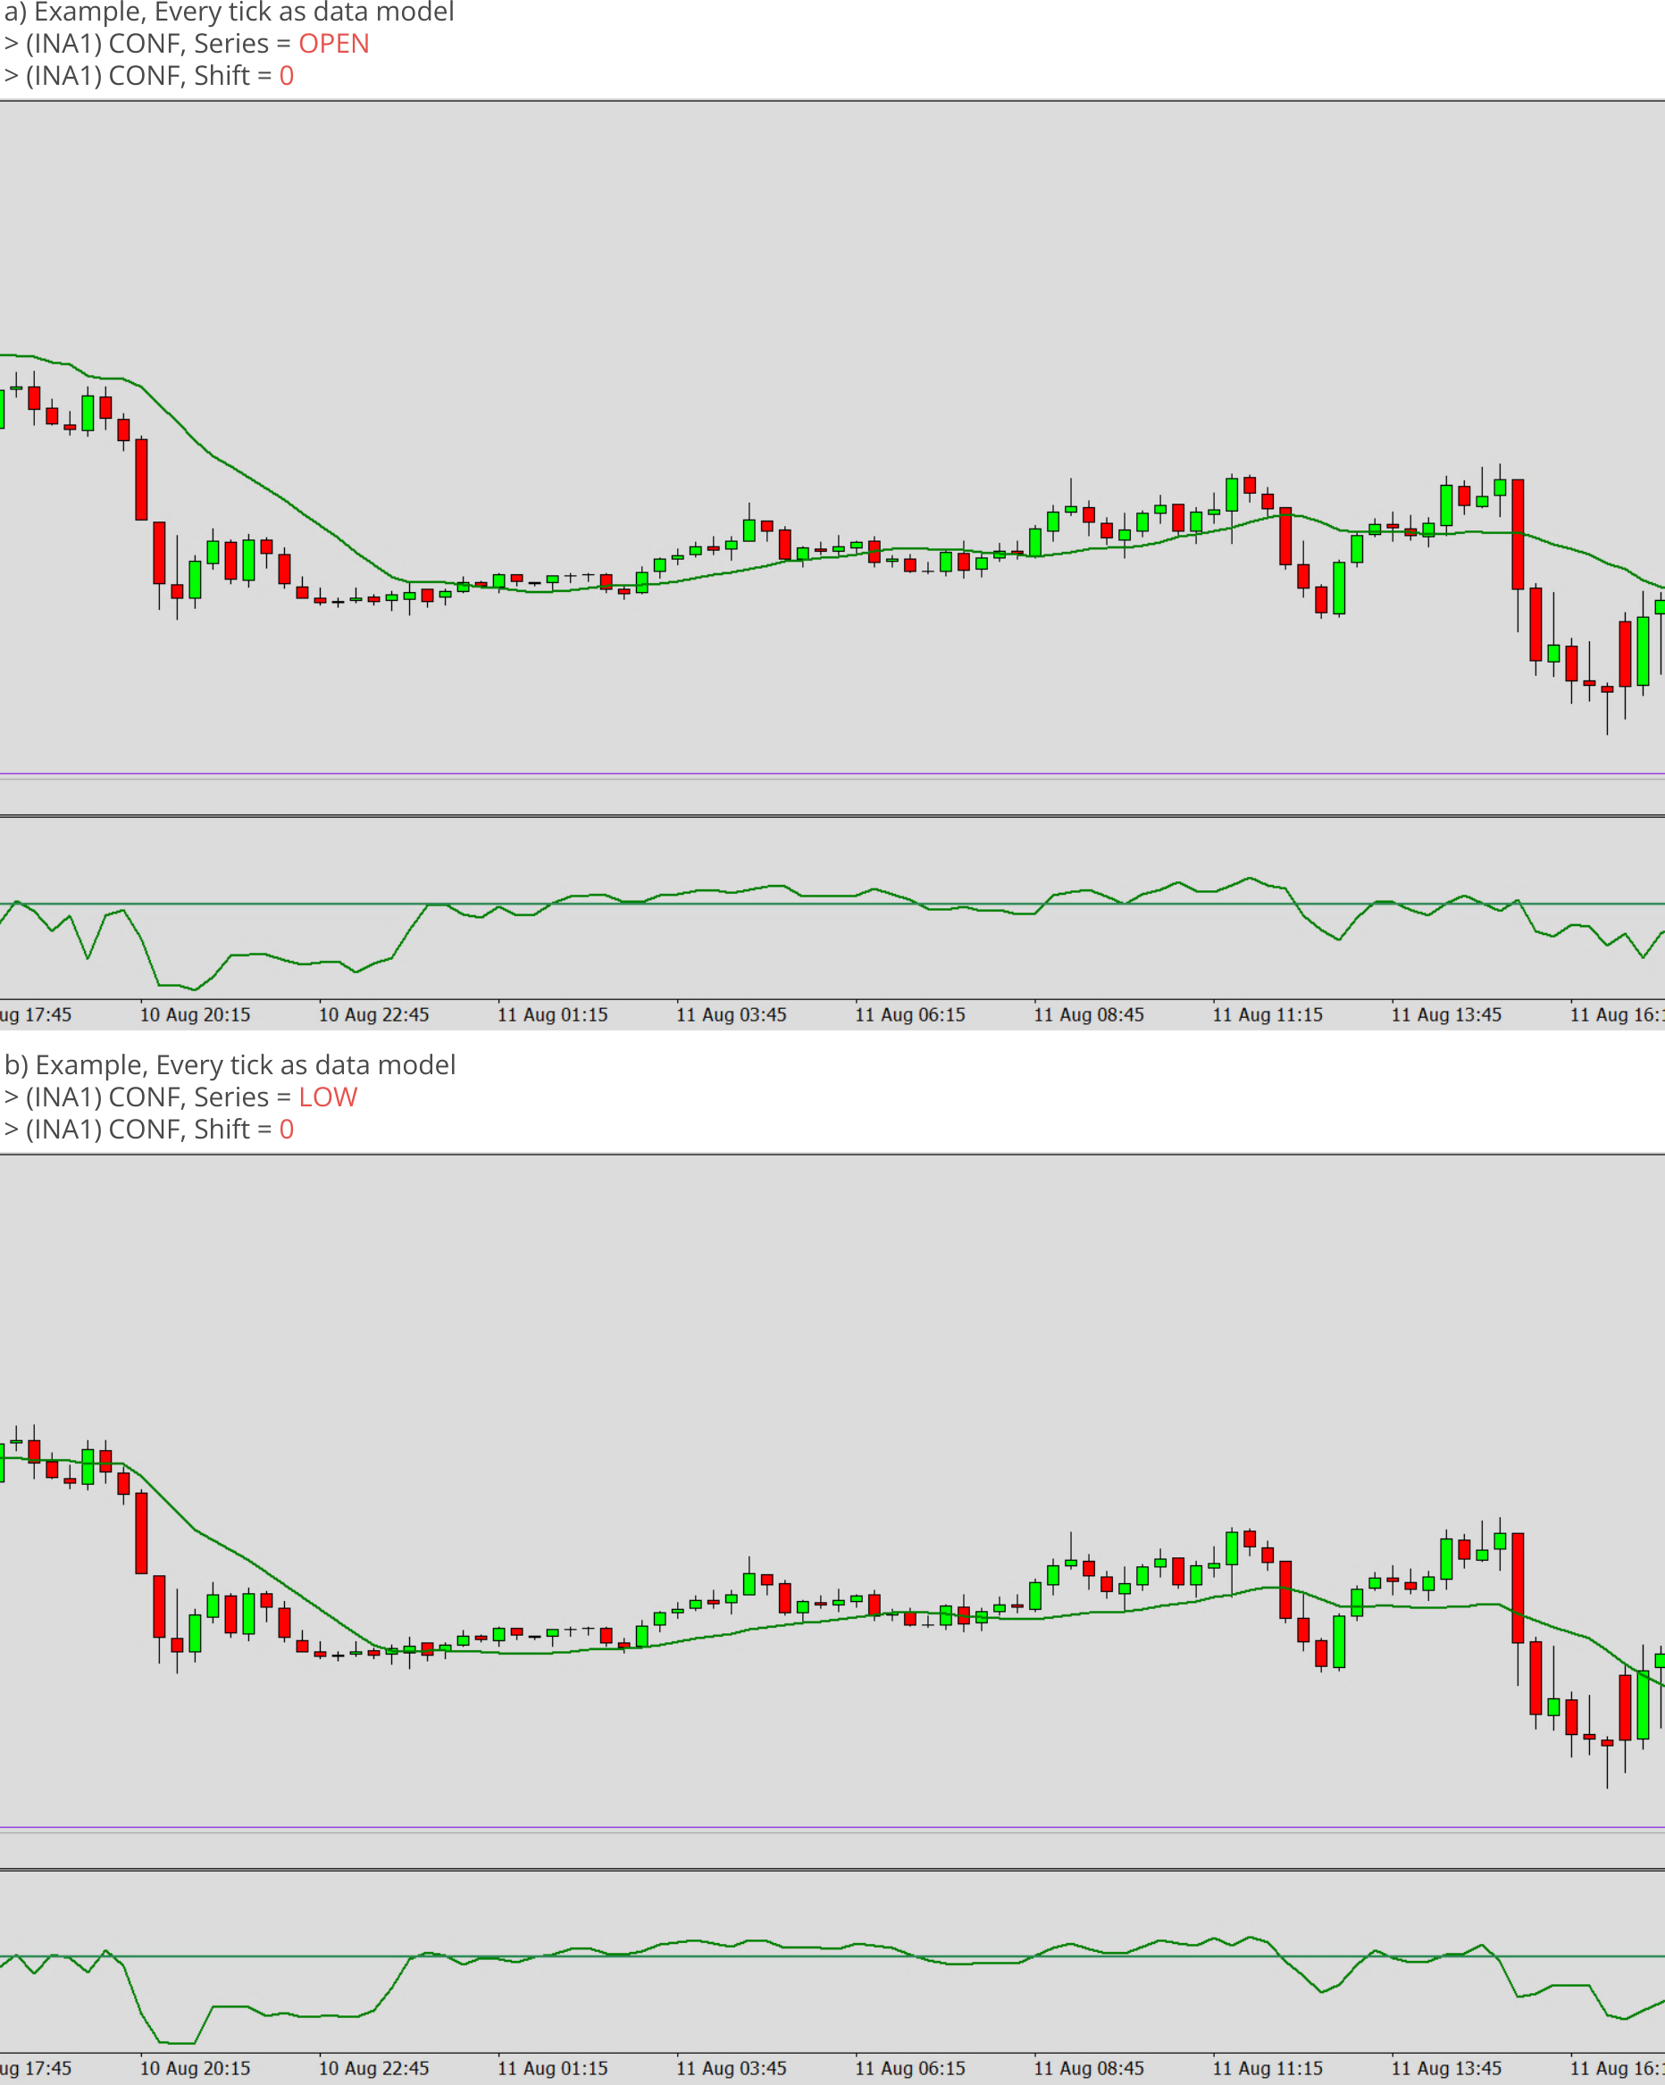The image size is (1665, 2085).
Task: Click '11 Aug 06:15' on chart a's time axis
Action: (x=910, y=1014)
